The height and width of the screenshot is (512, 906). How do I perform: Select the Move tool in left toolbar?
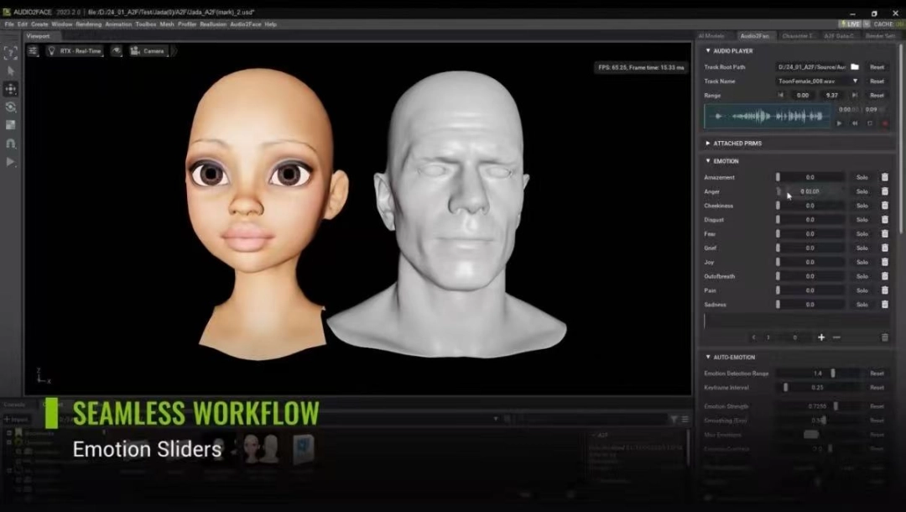tap(11, 89)
